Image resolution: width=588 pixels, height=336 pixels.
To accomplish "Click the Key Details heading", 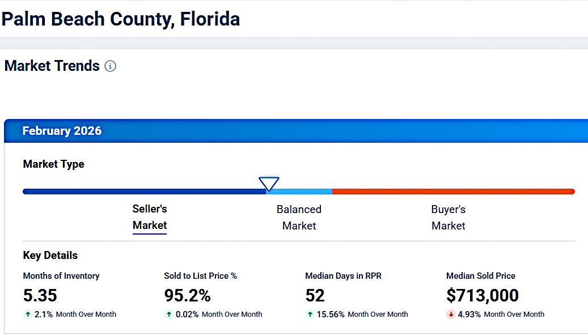I will (50, 256).
